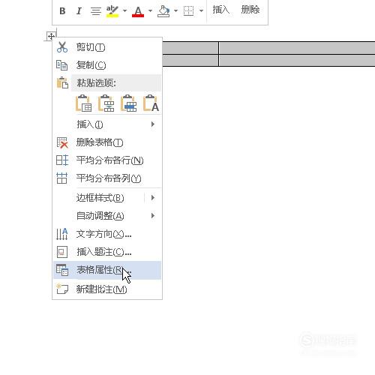Choose 文字方向(X)... menu entry

[x=107, y=234]
